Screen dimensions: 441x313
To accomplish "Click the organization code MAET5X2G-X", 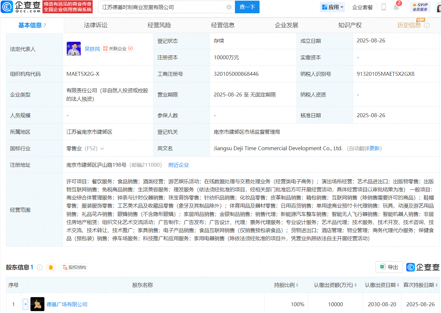I will tap(83, 74).
